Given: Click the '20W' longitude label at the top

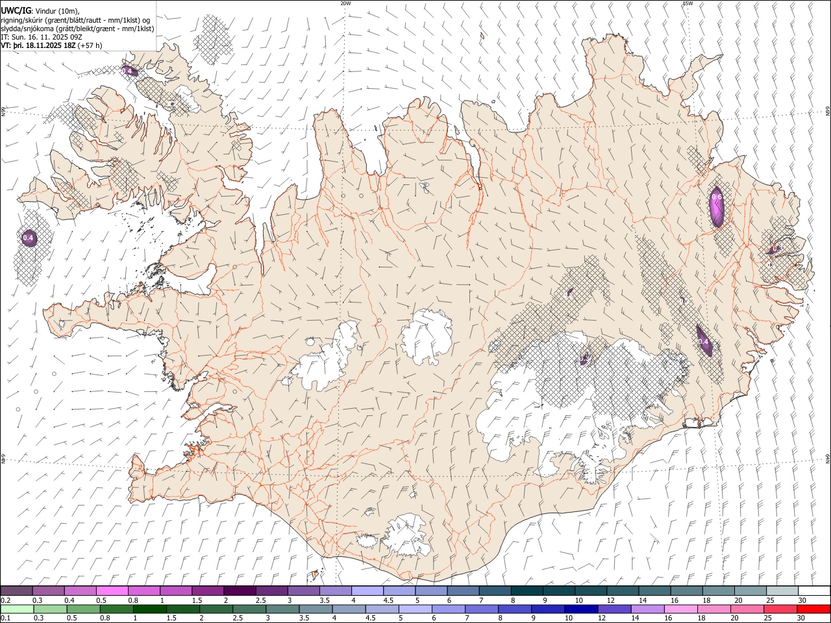Looking at the screenshot, I should click(x=345, y=3).
